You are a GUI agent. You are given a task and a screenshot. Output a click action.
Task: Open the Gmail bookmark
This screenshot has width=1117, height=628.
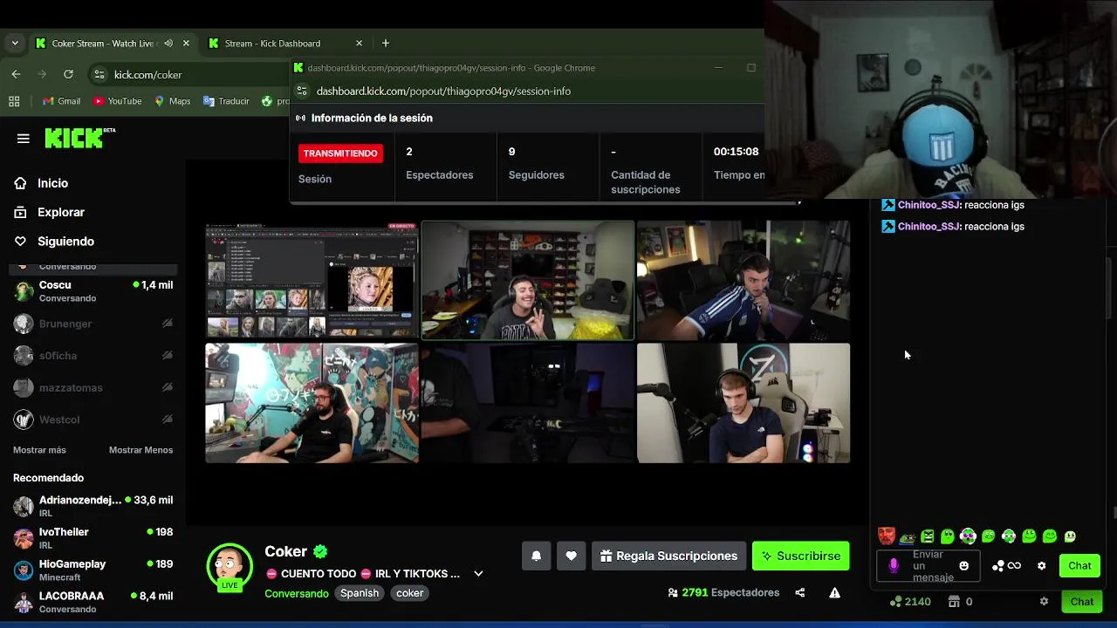click(x=61, y=101)
